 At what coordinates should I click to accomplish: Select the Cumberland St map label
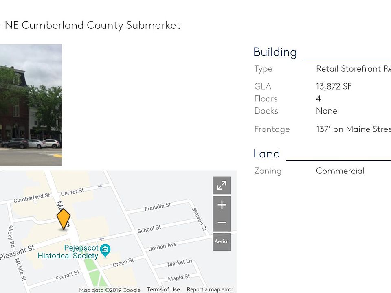(31, 199)
